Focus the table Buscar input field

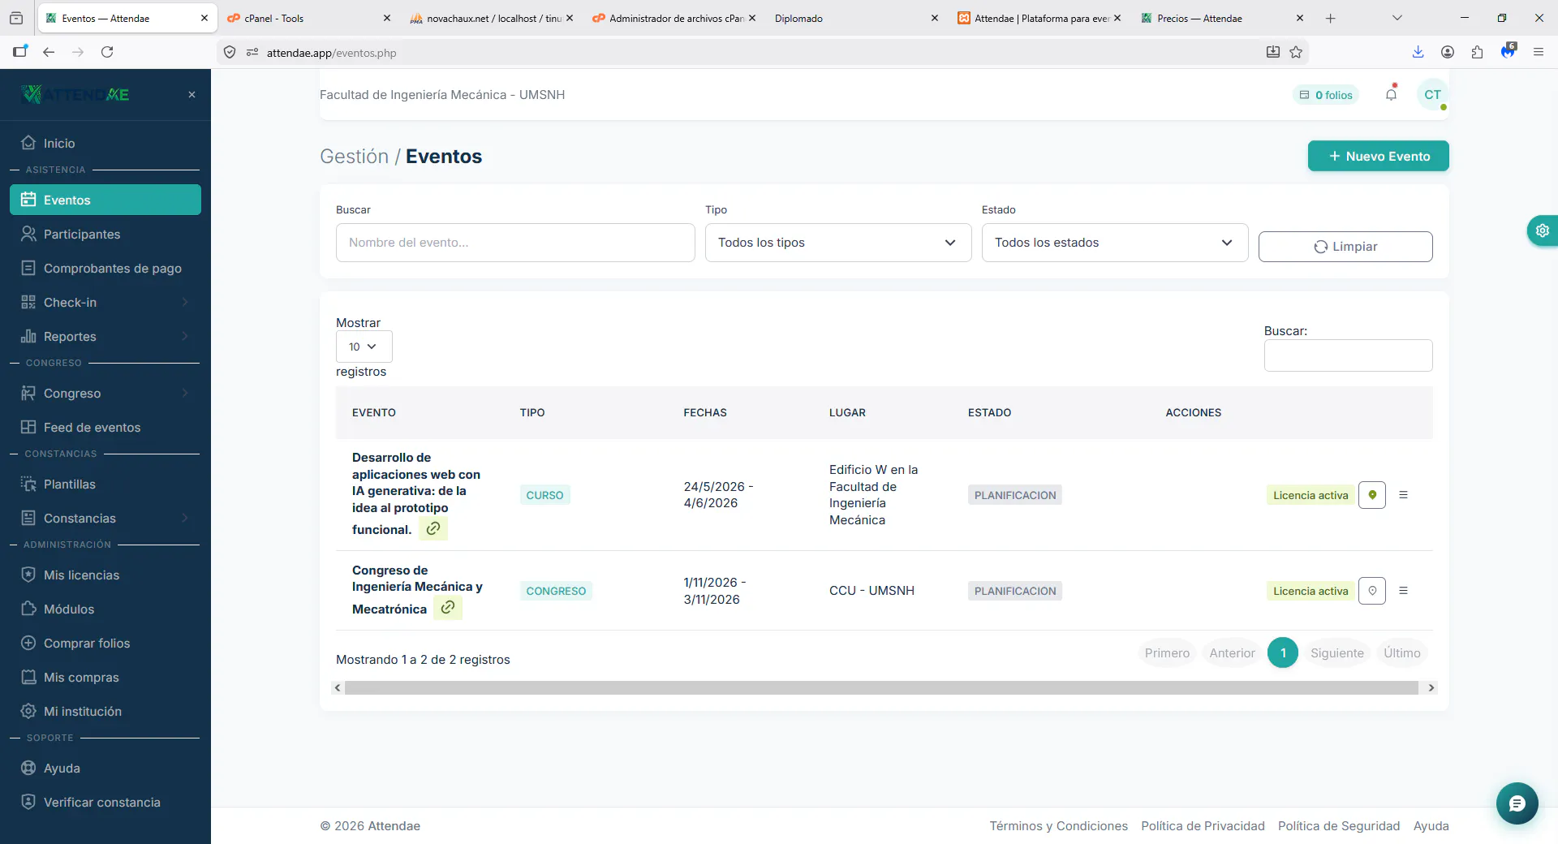click(x=1348, y=355)
